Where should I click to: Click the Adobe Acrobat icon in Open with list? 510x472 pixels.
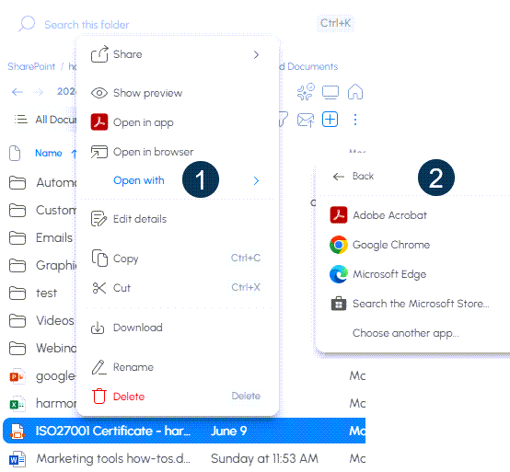pos(339,215)
